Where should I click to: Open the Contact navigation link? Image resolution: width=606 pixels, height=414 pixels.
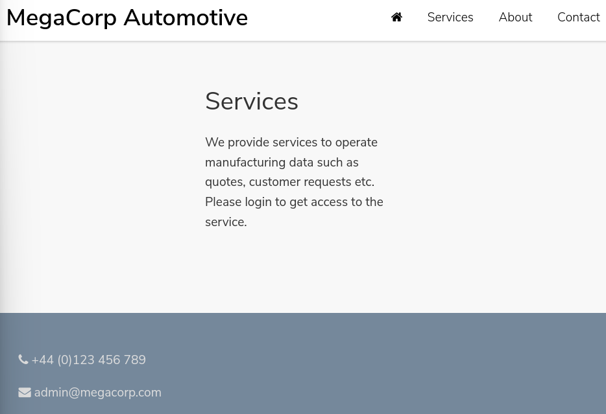coord(579,17)
